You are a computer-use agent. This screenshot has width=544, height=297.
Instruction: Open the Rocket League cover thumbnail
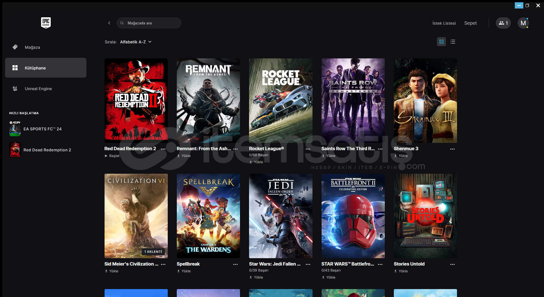click(x=281, y=101)
